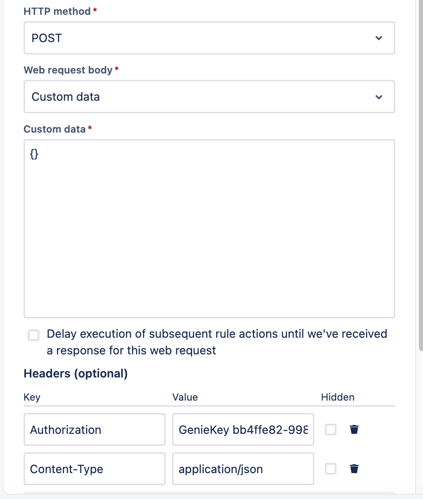
Task: Open the Web request body chevron
Action: pos(379,97)
